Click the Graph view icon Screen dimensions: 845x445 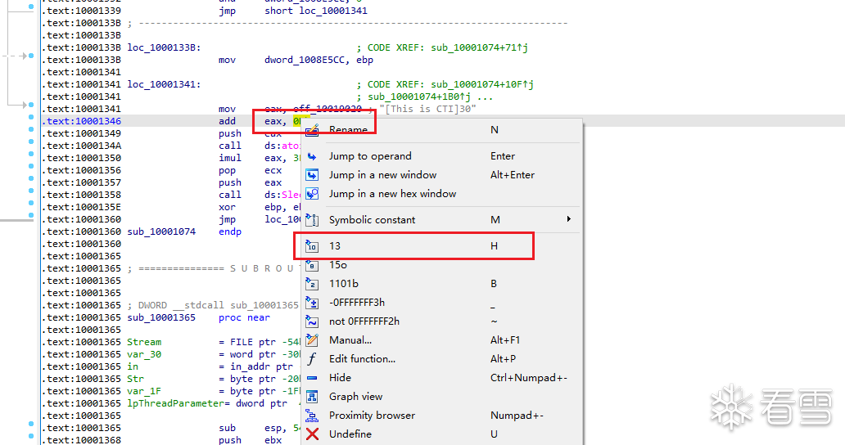click(312, 397)
